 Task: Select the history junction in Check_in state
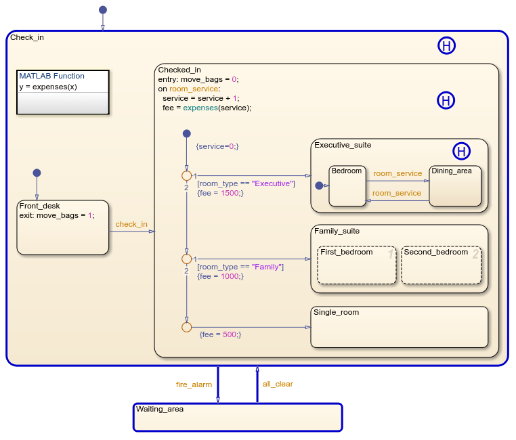446,46
